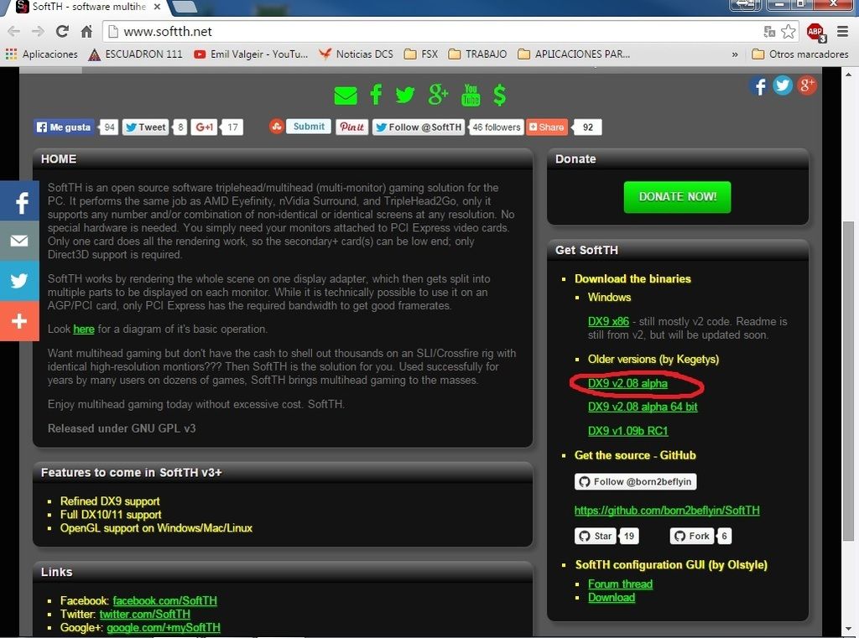Open the ESCUADRON 111 bookmark

click(x=135, y=54)
